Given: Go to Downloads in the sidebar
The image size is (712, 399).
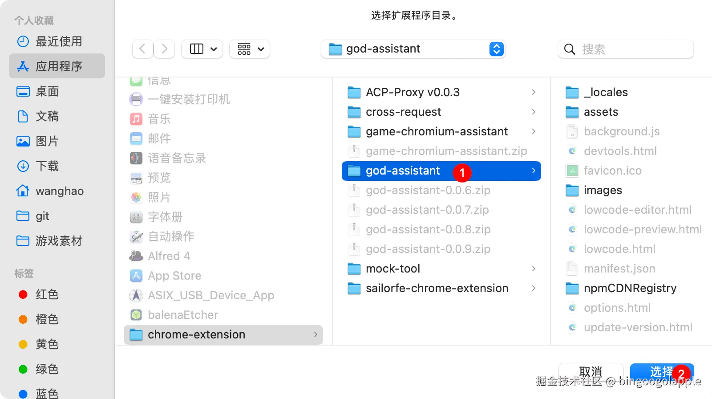Looking at the screenshot, I should tap(47, 166).
